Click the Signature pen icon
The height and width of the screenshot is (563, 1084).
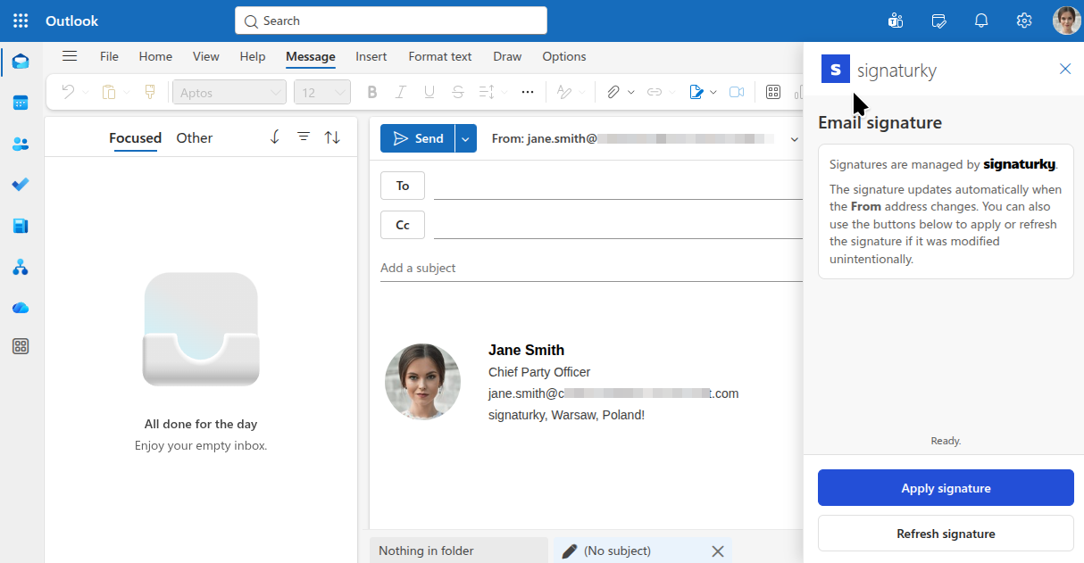pyautogui.click(x=696, y=92)
